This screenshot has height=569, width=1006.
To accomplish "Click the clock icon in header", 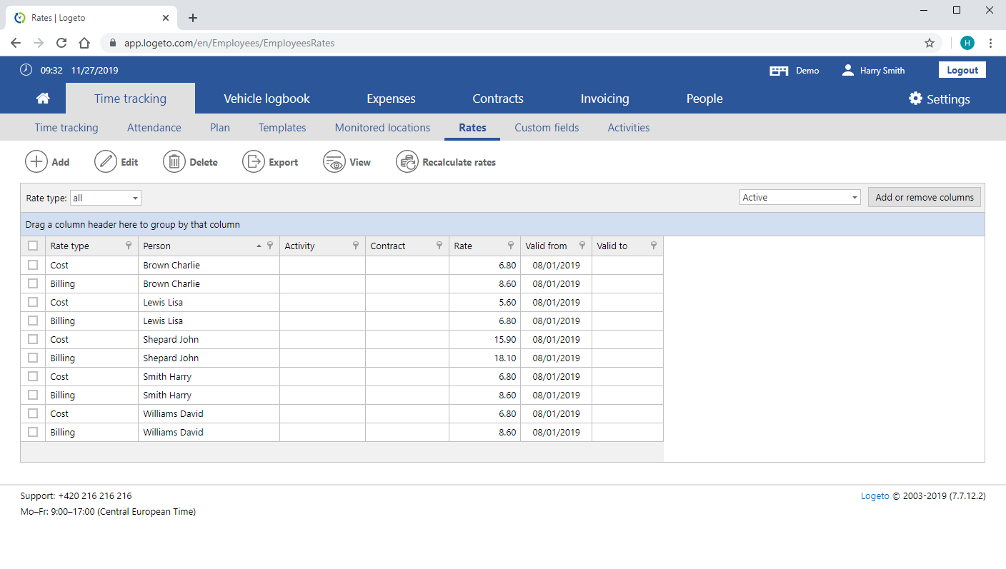I will [26, 70].
